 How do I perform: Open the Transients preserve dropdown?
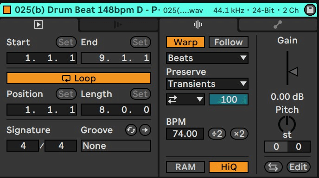[207, 84]
